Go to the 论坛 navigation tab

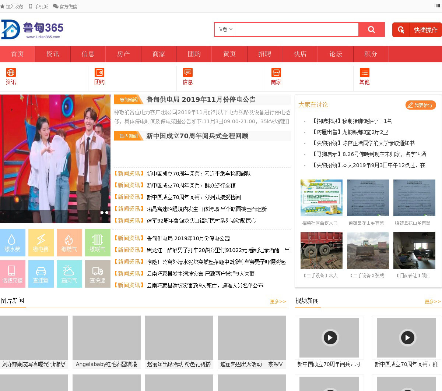(336, 54)
